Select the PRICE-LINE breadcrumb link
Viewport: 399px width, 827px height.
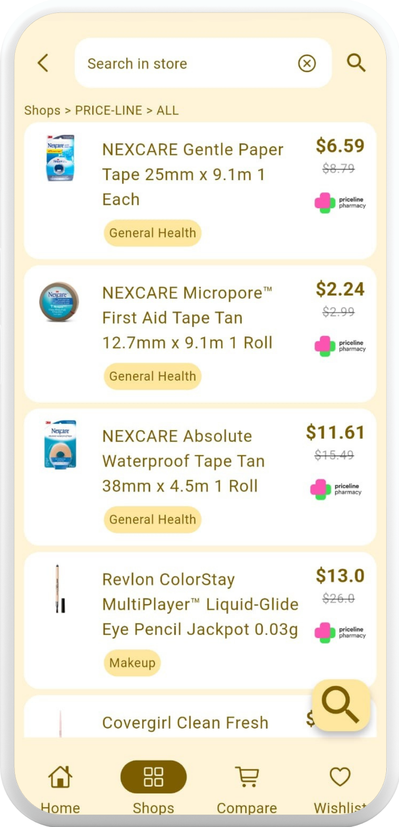tap(108, 111)
